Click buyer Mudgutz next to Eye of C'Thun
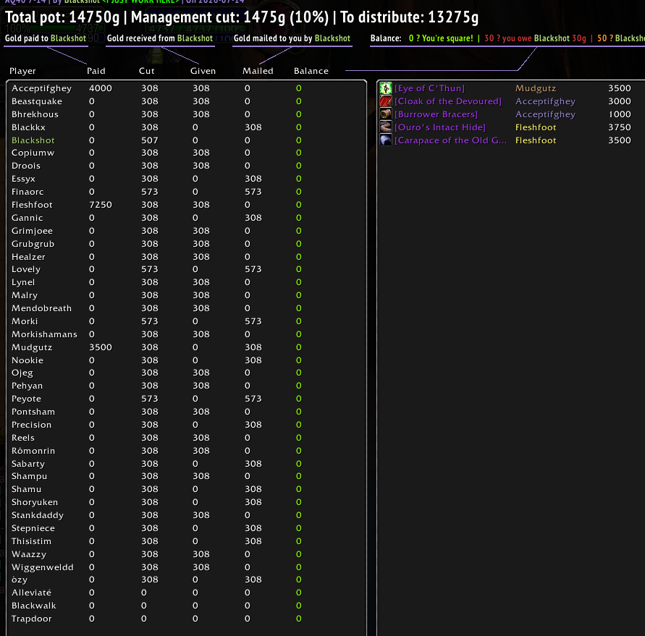645x636 pixels. pyautogui.click(x=536, y=88)
